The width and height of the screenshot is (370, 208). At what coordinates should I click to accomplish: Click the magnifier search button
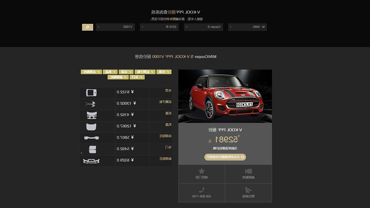88,27
